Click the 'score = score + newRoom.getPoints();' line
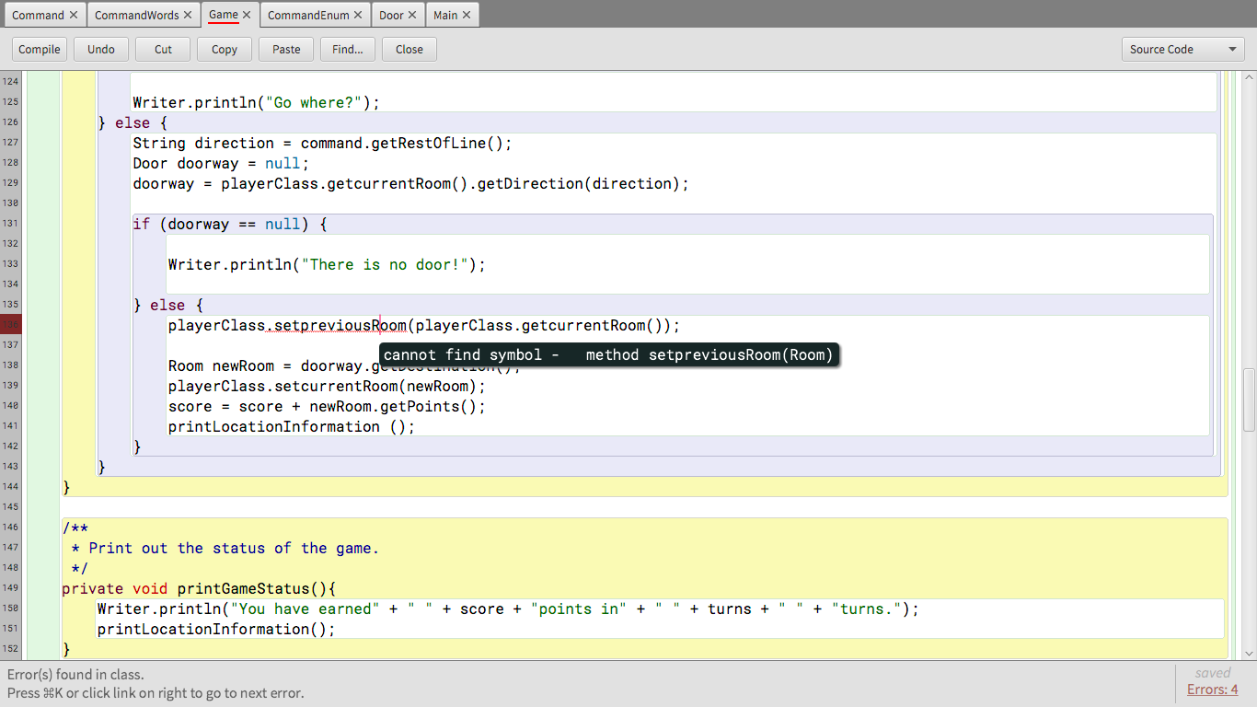Image resolution: width=1257 pixels, height=707 pixels. tap(327, 406)
